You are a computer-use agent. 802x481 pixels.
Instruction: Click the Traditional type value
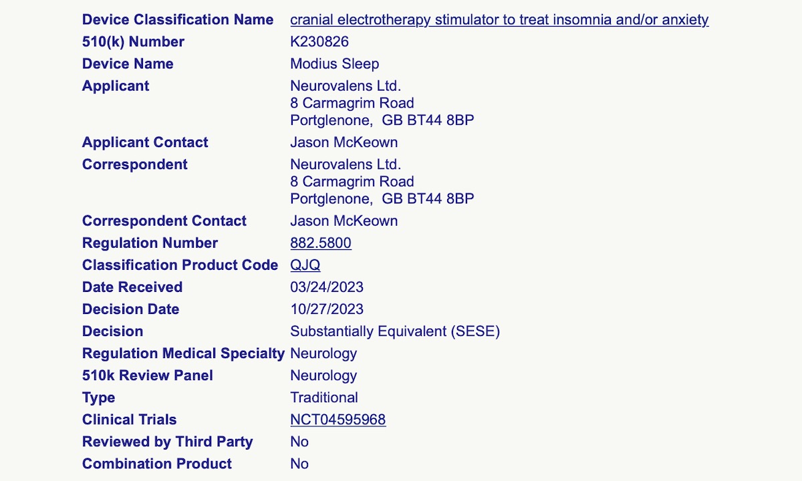point(323,397)
